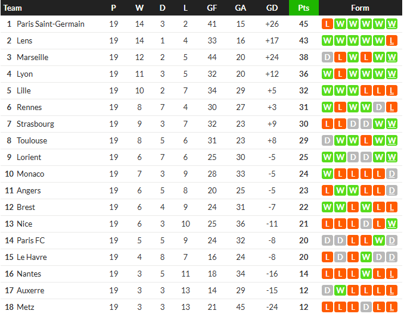Click the Team column header

click(x=13, y=8)
